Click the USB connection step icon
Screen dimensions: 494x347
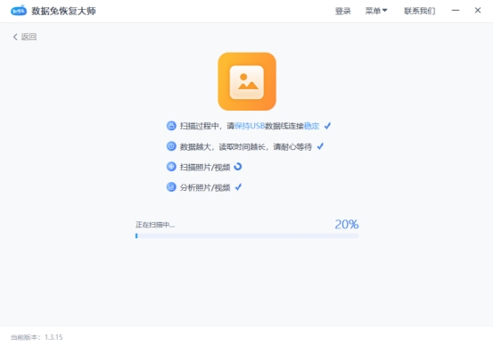(171, 126)
